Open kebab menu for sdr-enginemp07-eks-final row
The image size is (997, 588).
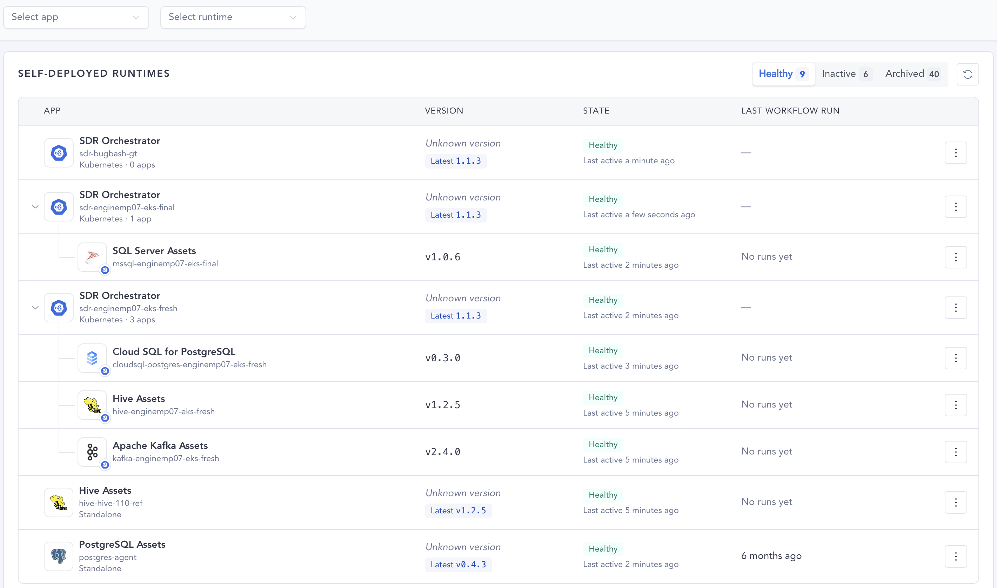(955, 206)
